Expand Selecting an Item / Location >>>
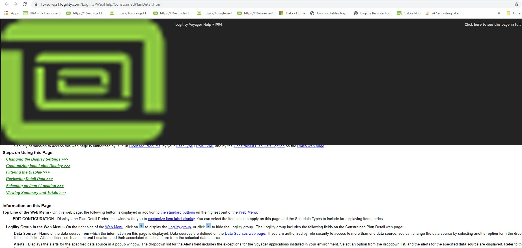This screenshot has width=522, height=248. tap(35, 186)
